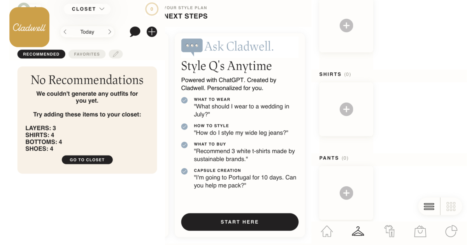
Task: Click the Go To Closet button
Action: point(87,160)
